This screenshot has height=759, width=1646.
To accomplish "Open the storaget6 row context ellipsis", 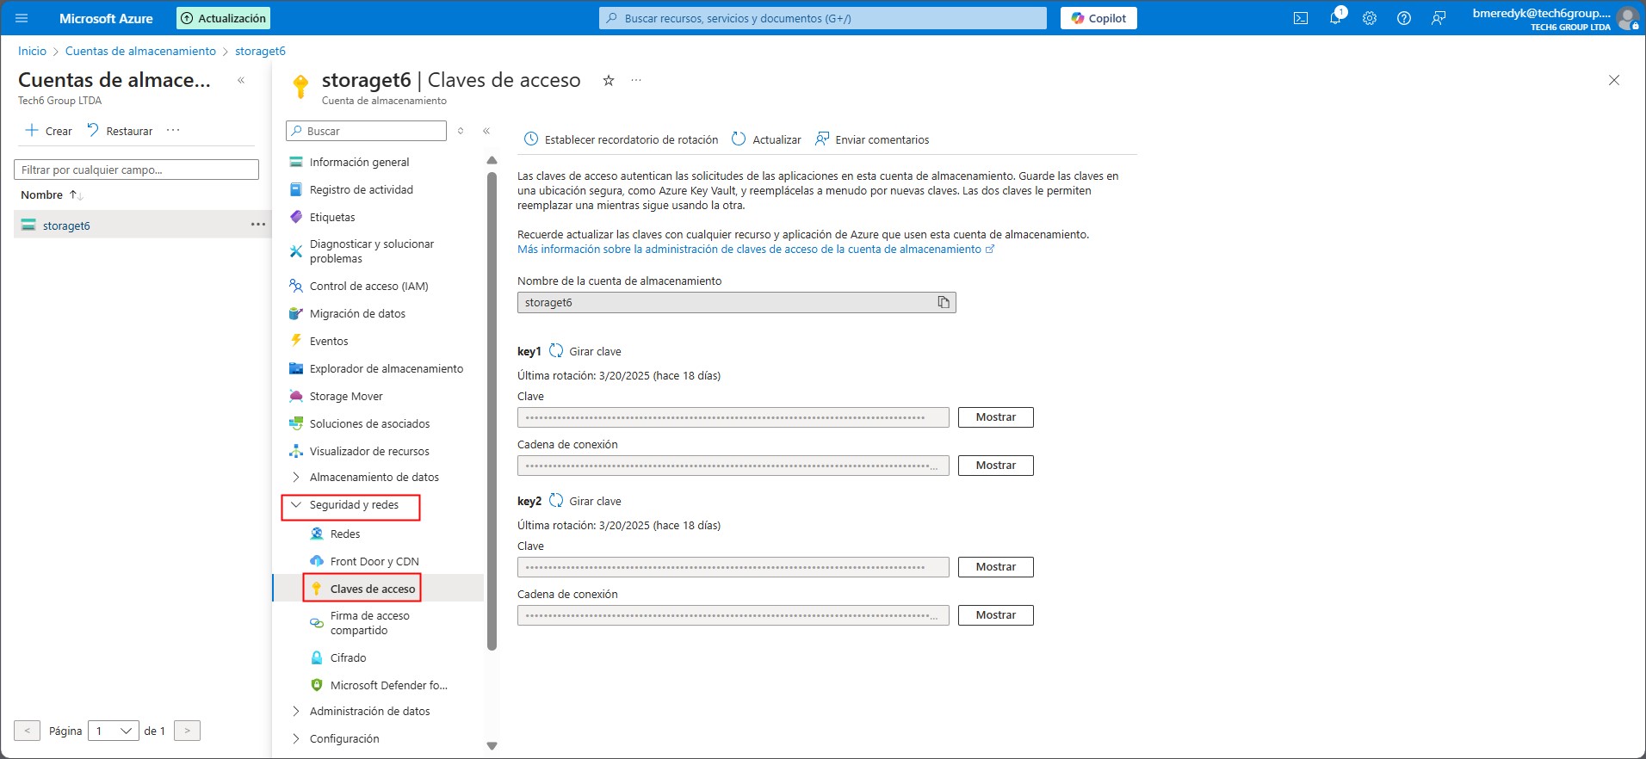I will coord(257,225).
